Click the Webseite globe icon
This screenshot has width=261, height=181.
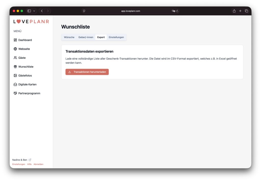15,49
